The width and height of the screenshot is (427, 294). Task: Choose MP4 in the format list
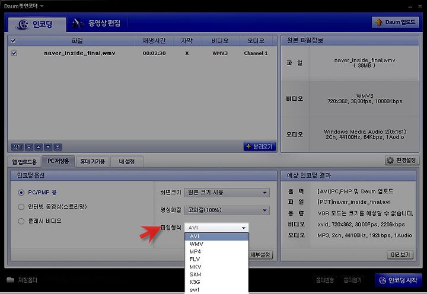pos(216,251)
